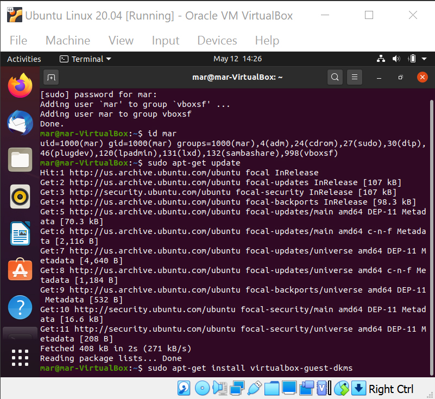Mute audio via the volume indicator
435x399 pixels.
coord(395,59)
